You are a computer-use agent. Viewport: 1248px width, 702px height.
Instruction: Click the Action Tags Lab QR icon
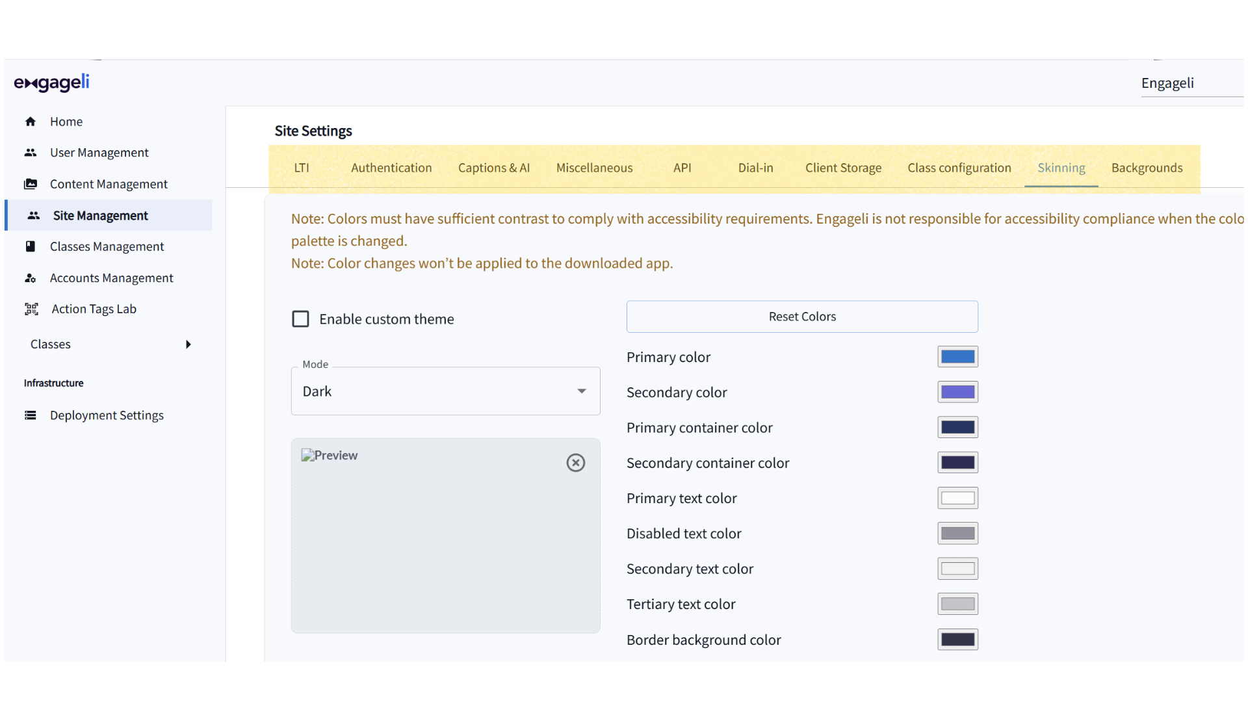coord(31,309)
